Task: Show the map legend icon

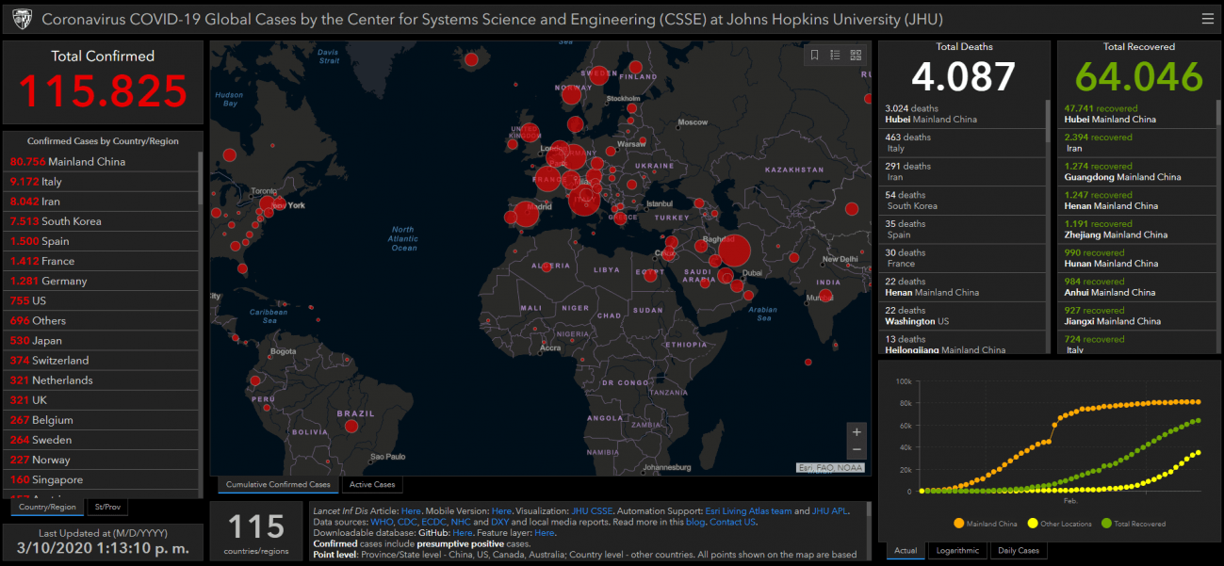Action: click(x=835, y=56)
